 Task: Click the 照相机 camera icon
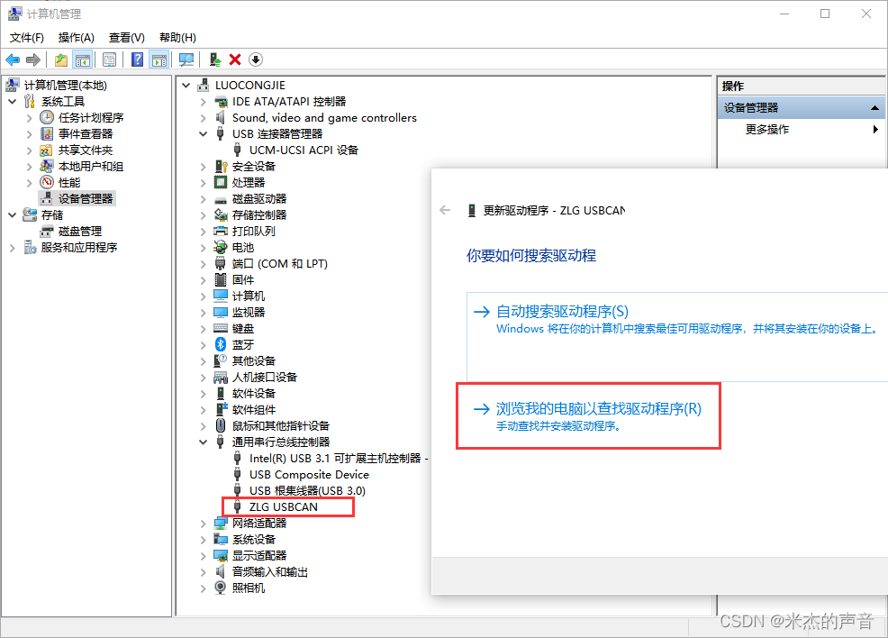(221, 588)
